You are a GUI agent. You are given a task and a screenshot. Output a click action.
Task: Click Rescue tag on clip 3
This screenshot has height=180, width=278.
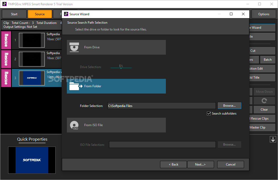6,78
